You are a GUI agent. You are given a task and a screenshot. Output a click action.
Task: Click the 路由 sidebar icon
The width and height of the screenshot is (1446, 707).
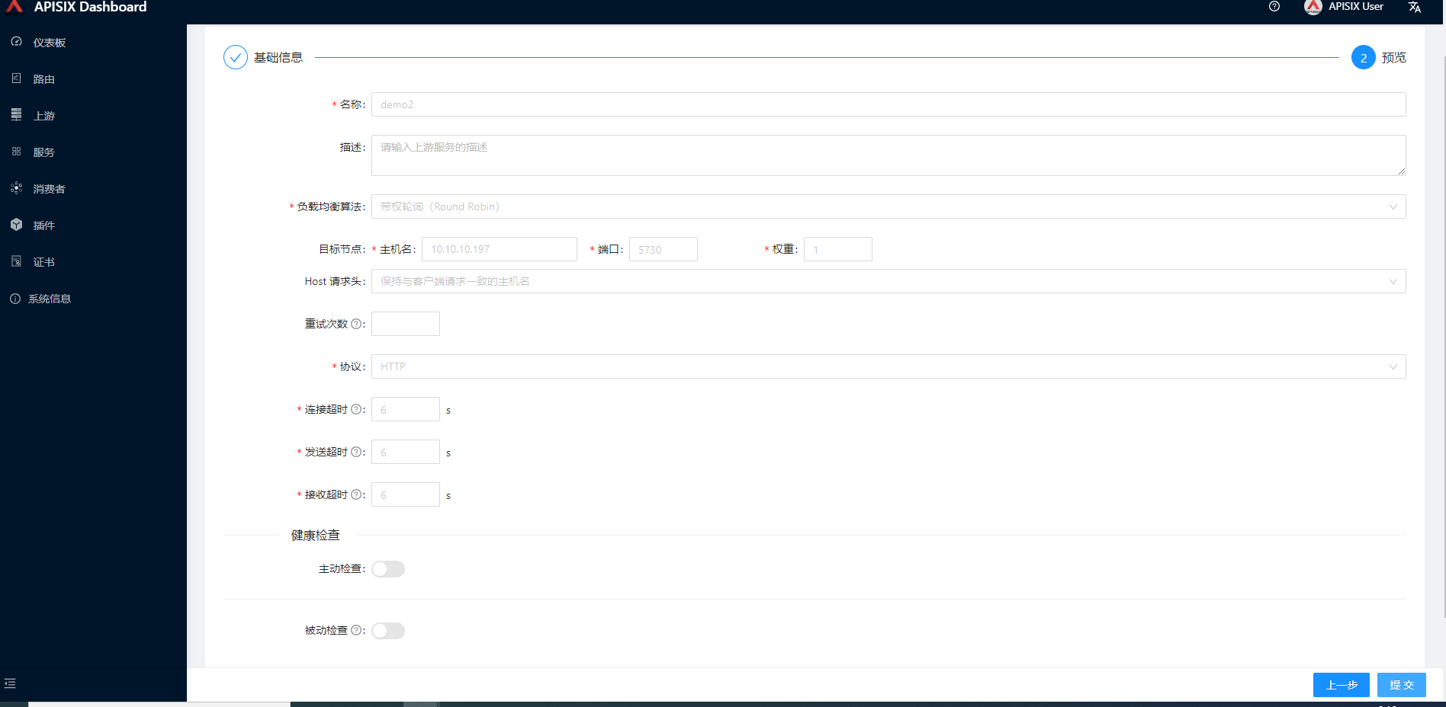click(x=16, y=78)
